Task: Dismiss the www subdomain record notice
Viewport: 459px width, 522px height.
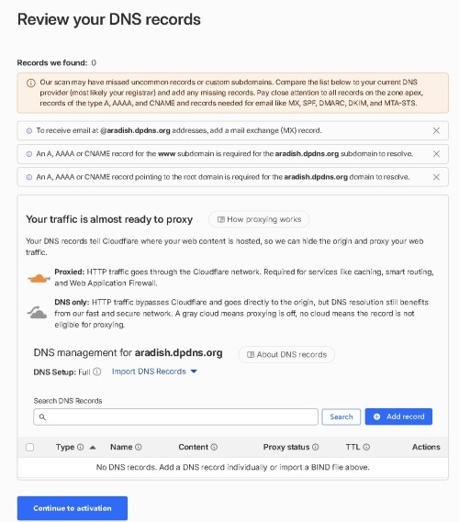Action: pyautogui.click(x=436, y=154)
